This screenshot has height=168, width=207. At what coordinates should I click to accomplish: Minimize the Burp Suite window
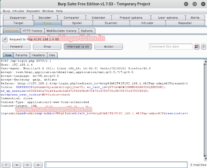(186, 4)
